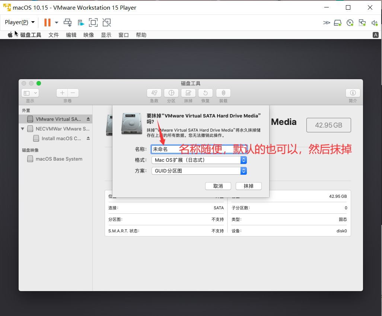This screenshot has width=382, height=316.
Task: Click the add volume plus button
Action: [x=62, y=93]
